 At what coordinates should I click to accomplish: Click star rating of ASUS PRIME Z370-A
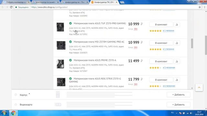[155, 68]
